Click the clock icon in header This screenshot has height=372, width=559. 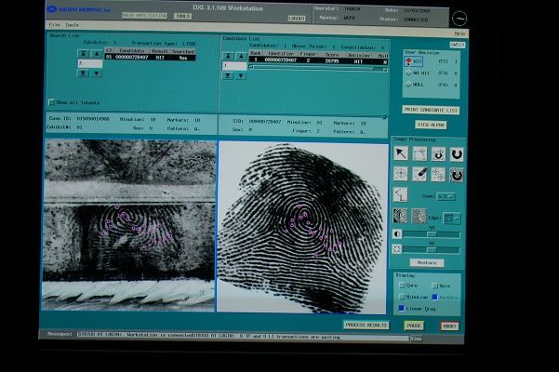coord(459,19)
